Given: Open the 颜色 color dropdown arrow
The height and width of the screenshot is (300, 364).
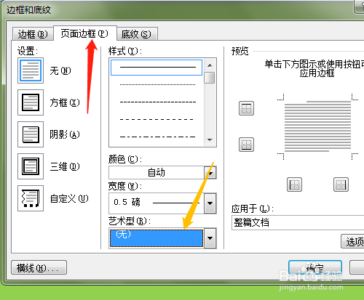Looking at the screenshot, I should pyautogui.click(x=210, y=173).
